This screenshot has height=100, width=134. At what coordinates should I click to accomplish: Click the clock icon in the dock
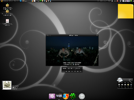tap(82, 96)
